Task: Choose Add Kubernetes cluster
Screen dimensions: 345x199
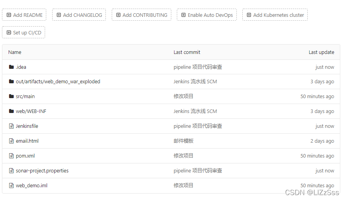Action: pyautogui.click(x=275, y=15)
